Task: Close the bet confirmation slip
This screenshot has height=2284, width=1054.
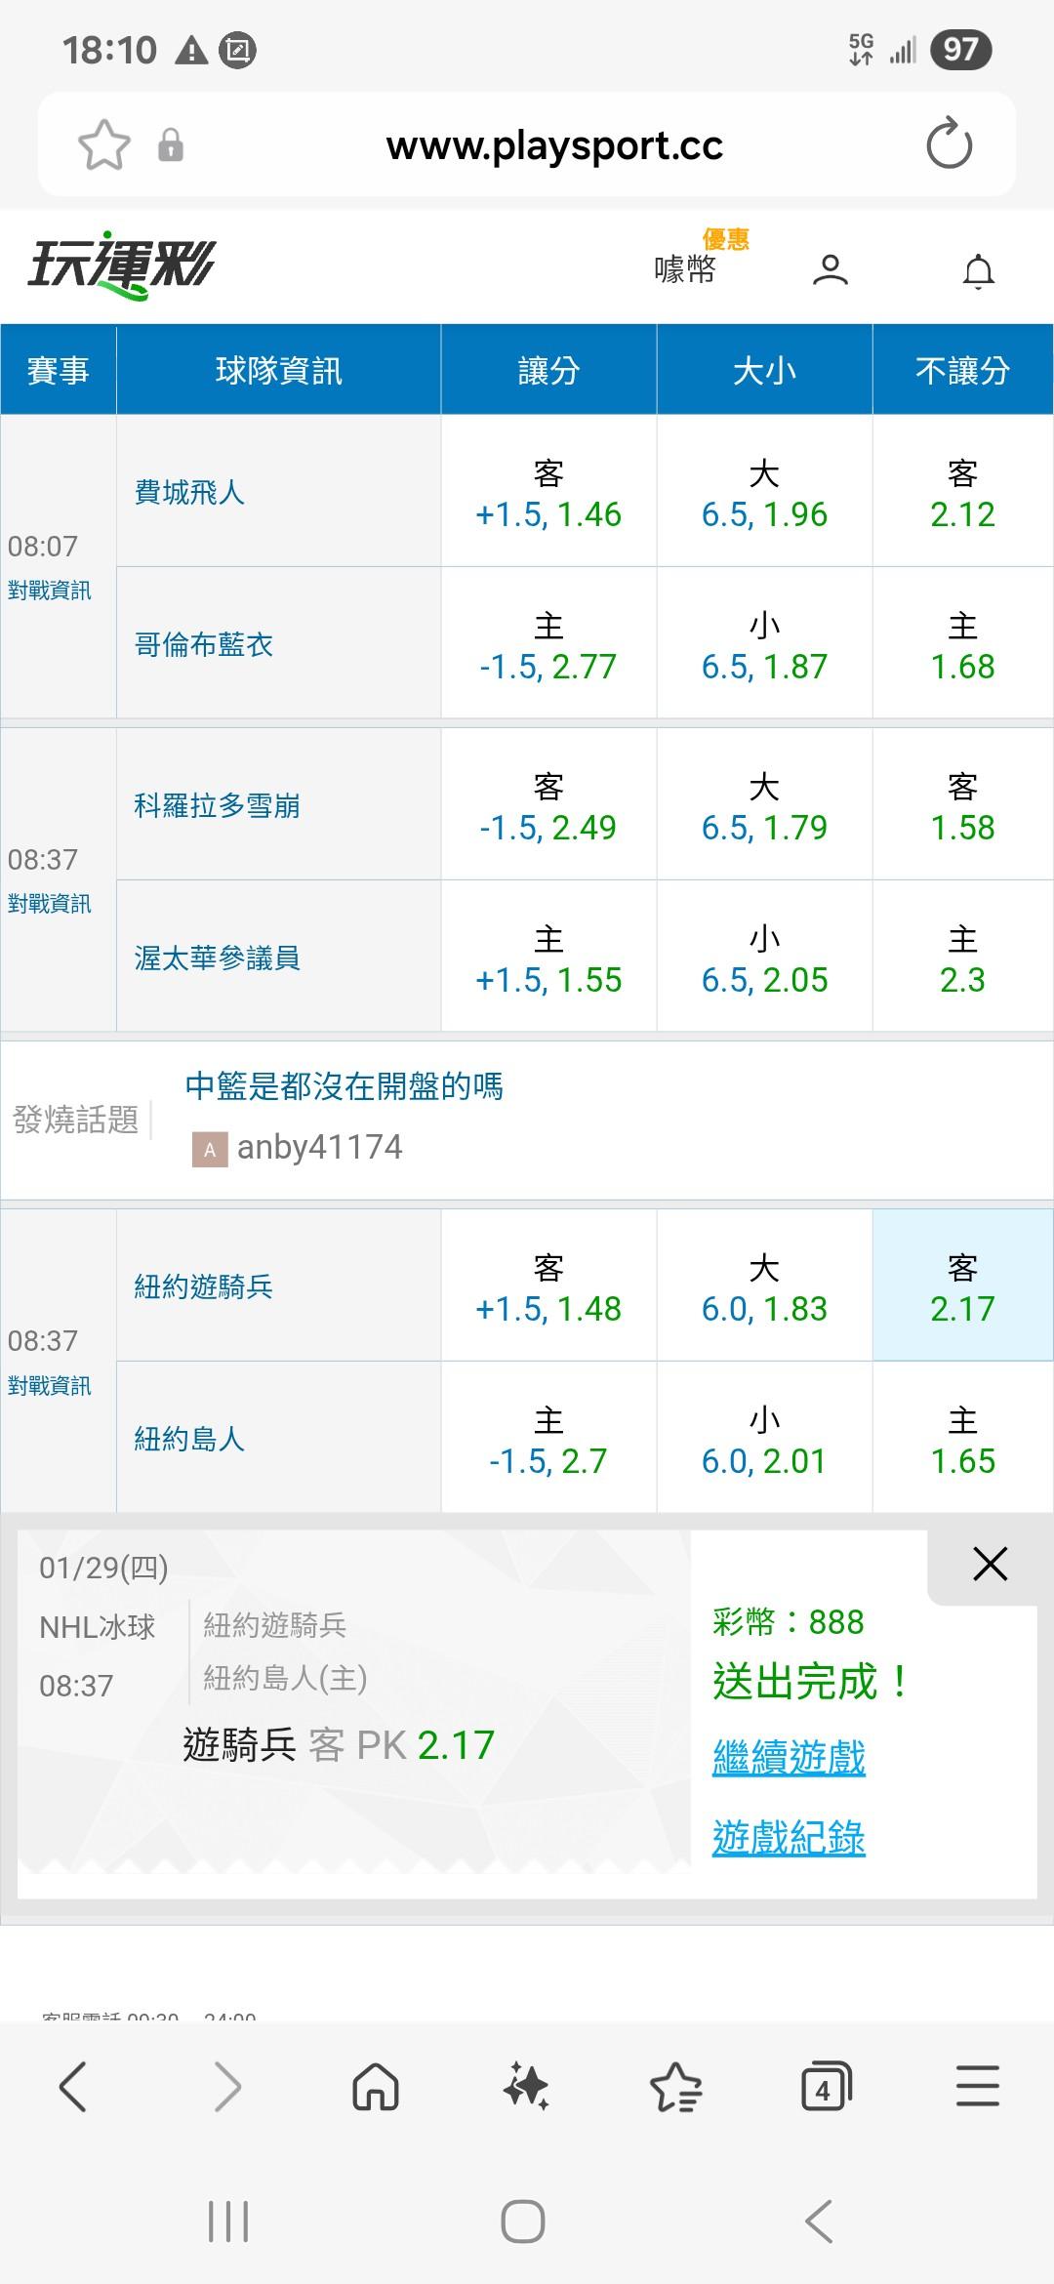Action: pyautogui.click(x=990, y=1565)
